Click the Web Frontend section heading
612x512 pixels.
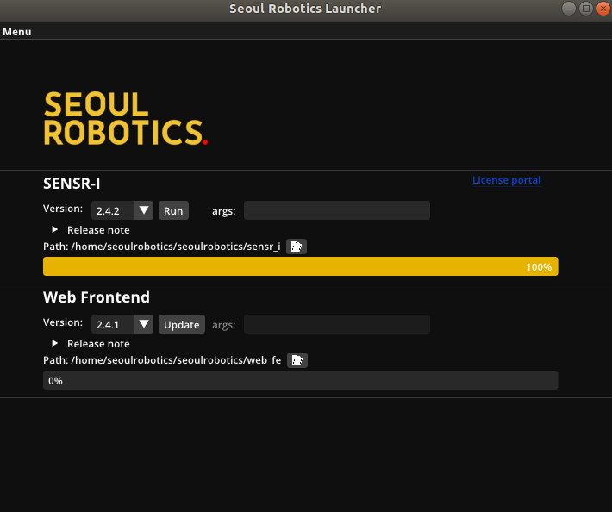97,297
